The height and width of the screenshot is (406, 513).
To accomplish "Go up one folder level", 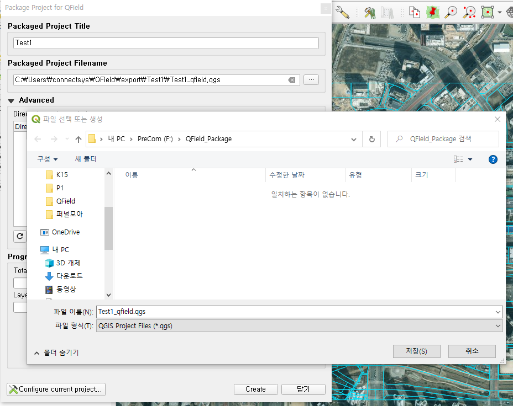I will tap(78, 140).
